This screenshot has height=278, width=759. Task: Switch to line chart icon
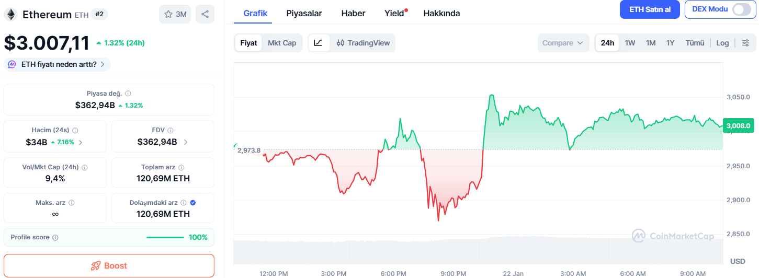(x=319, y=43)
